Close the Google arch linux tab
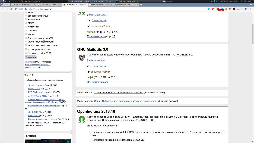This screenshot has height=143, width=254. point(112,5)
